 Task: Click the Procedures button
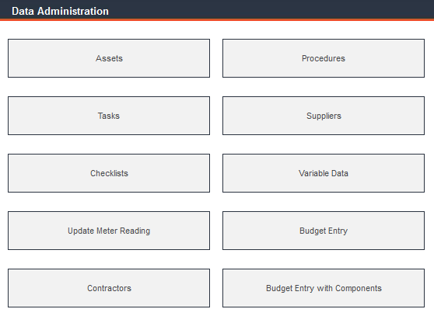(324, 58)
